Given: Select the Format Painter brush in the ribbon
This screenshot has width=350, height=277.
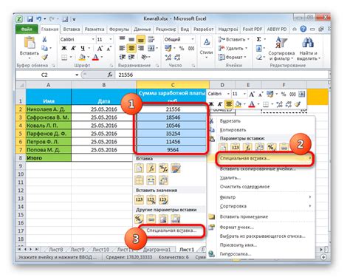Looking at the screenshot, I should 44,58.
